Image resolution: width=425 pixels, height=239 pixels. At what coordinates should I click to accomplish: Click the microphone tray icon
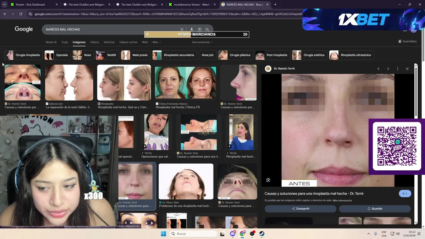pos(376,234)
